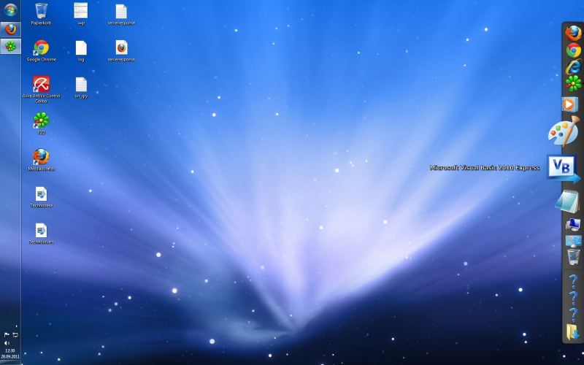Select the Papierkorb desktop icon
Viewport: 584px width, 365px height.
click(42, 14)
